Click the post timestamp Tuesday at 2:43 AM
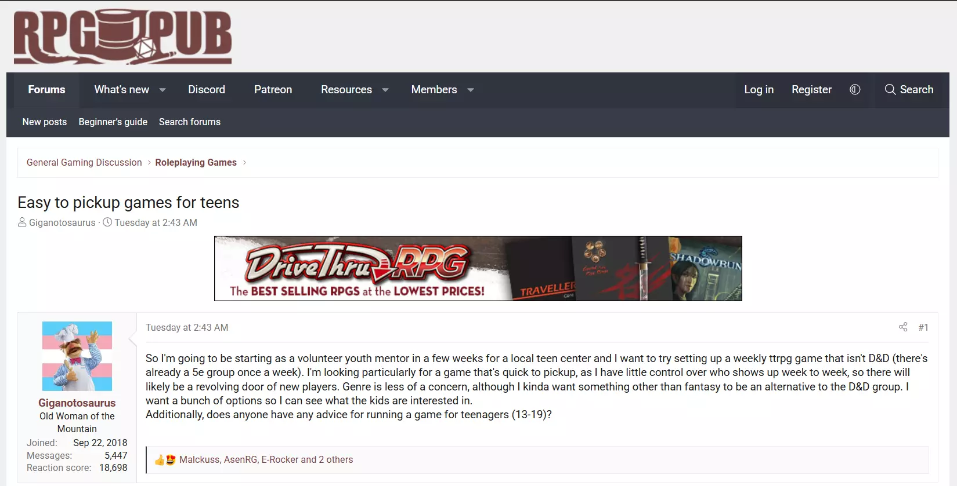Image resolution: width=957 pixels, height=486 pixels. click(x=187, y=327)
